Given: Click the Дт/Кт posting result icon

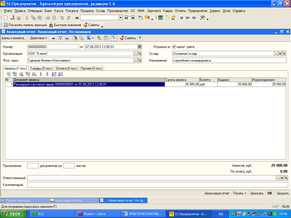Looking at the screenshot, I should (99, 38).
